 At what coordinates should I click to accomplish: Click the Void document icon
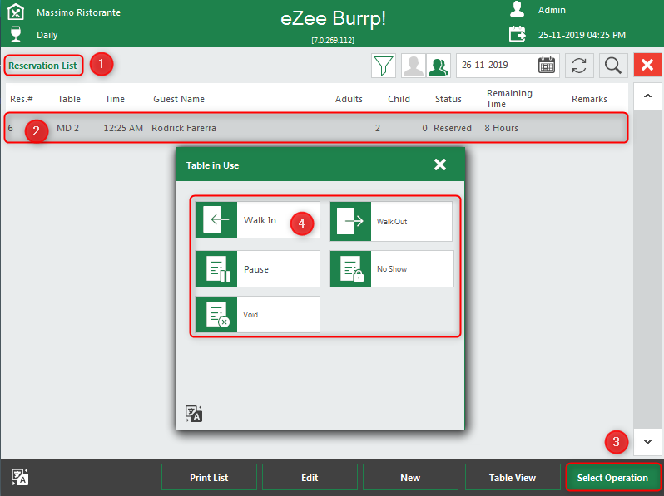tap(216, 314)
